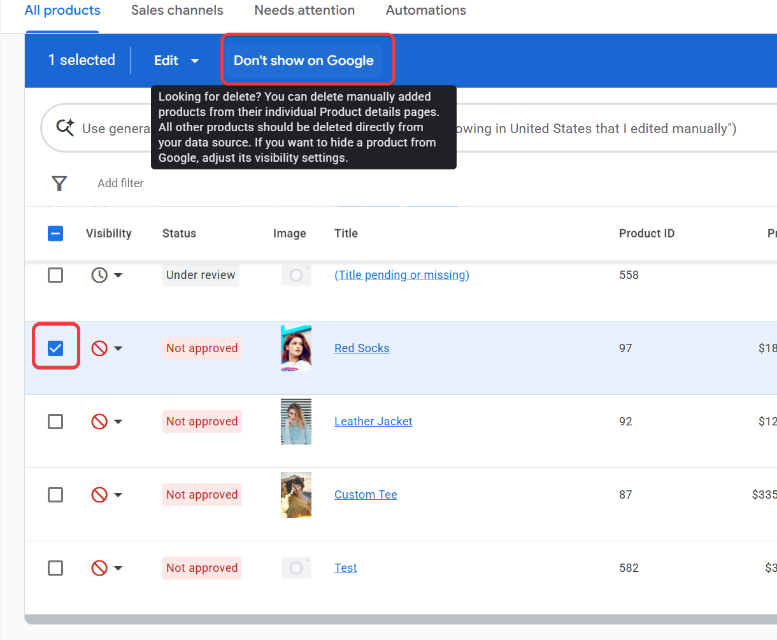Uncheck the Red Socks row checkbox

[x=55, y=348]
